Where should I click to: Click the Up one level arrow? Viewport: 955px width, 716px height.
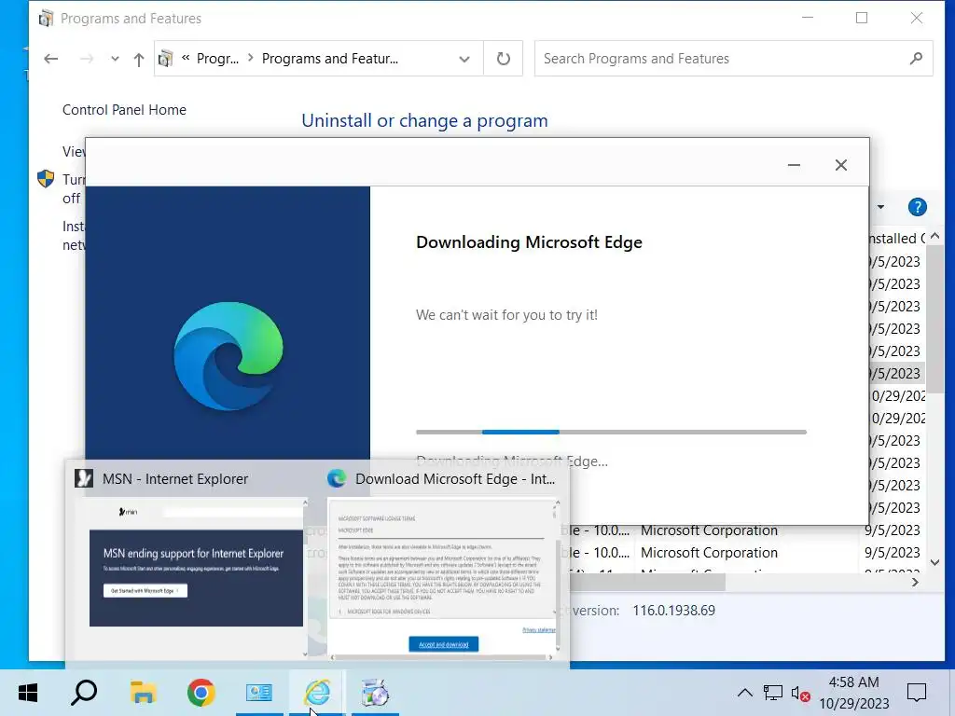tap(139, 59)
